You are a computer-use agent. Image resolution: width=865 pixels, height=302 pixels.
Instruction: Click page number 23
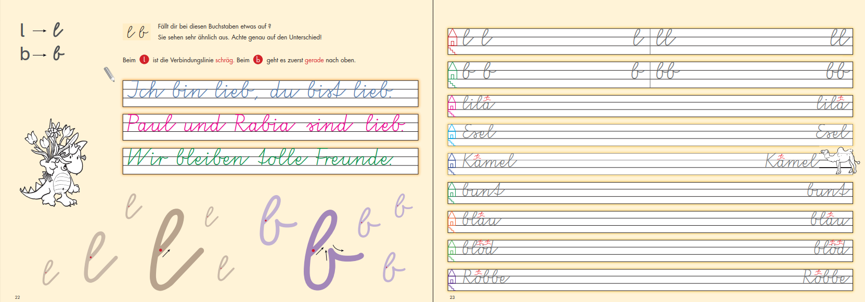coord(452,297)
